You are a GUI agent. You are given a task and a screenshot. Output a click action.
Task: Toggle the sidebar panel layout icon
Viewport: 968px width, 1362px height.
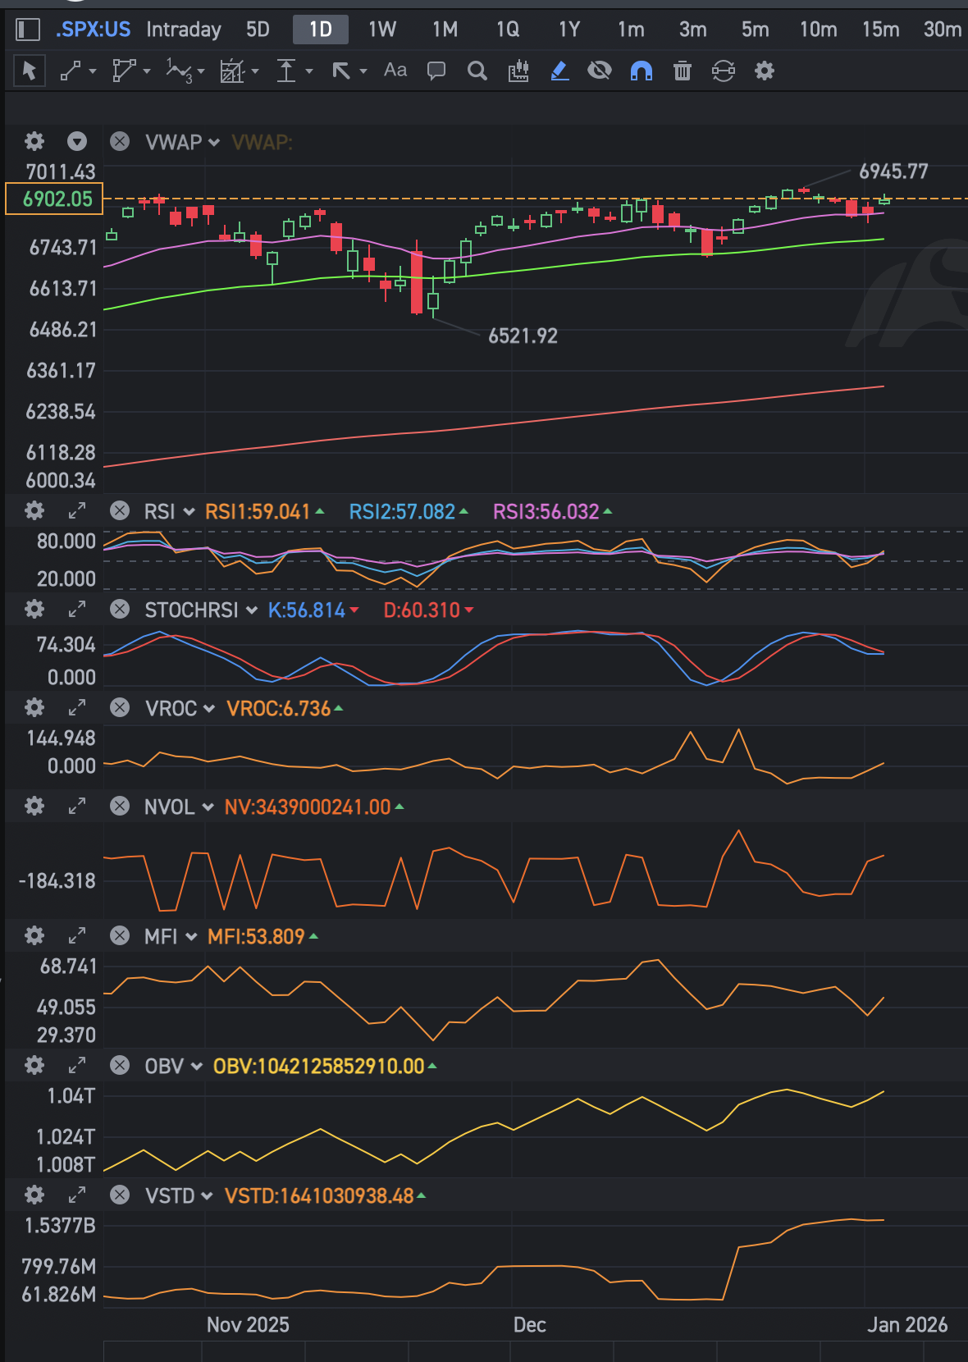28,30
